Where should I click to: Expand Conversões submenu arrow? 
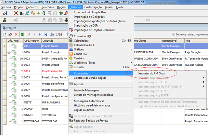click(131, 73)
